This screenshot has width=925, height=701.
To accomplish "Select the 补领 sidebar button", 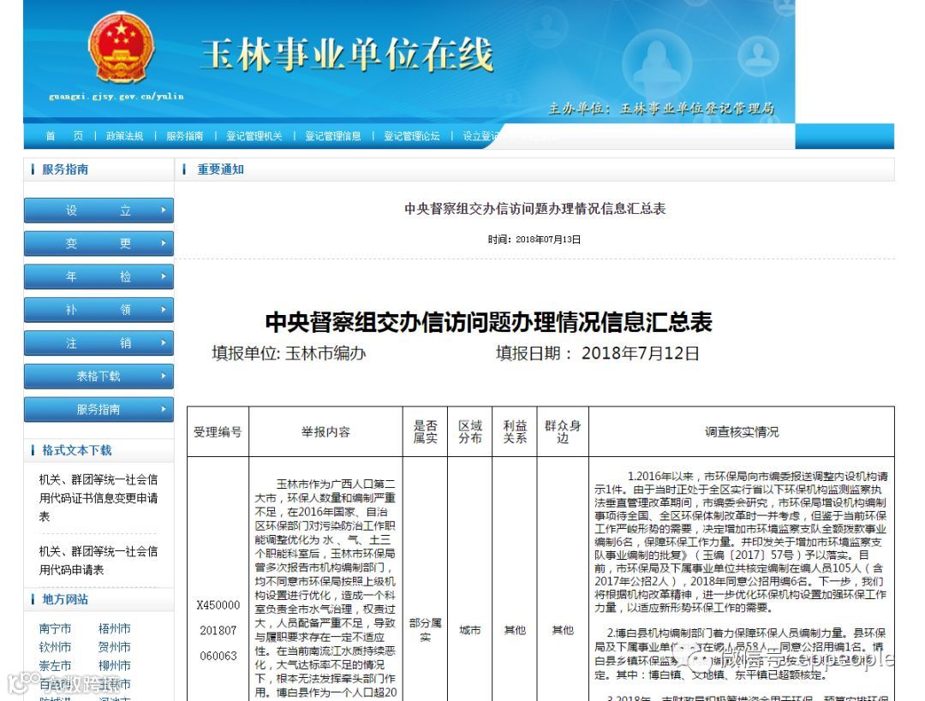I will [98, 310].
